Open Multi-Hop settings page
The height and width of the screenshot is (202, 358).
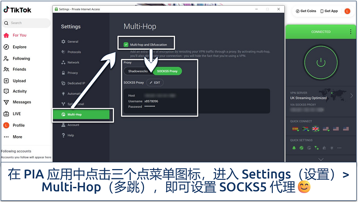coord(81,114)
